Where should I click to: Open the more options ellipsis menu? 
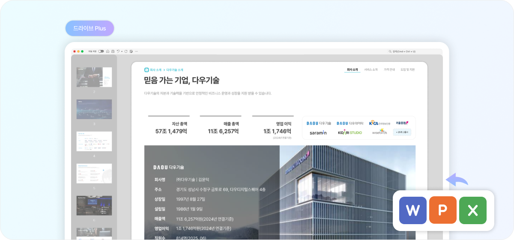coord(136,51)
